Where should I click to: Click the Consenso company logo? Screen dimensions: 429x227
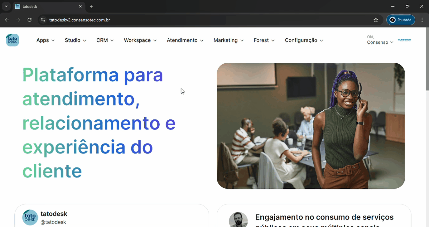(x=404, y=40)
